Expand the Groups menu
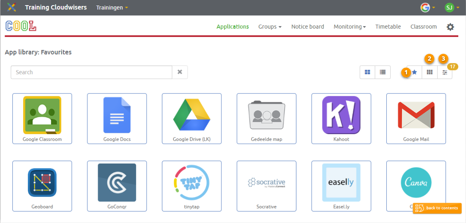The image size is (466, 223). pyautogui.click(x=270, y=26)
